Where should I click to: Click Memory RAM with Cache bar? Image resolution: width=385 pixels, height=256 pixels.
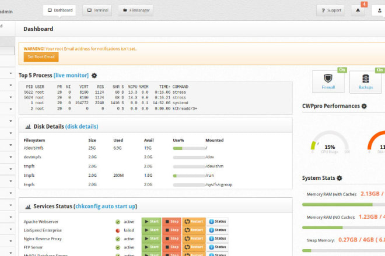click(344, 205)
